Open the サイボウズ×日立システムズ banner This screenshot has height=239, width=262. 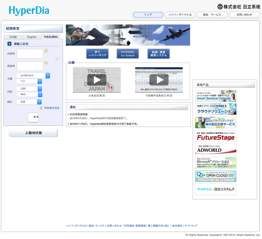click(216, 189)
